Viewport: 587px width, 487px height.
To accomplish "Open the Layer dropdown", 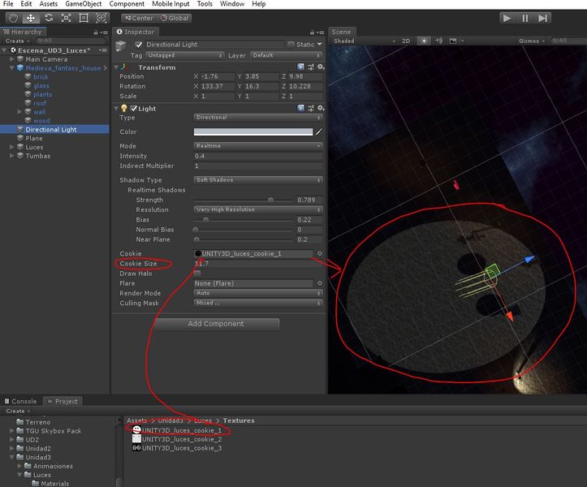I will (286, 55).
